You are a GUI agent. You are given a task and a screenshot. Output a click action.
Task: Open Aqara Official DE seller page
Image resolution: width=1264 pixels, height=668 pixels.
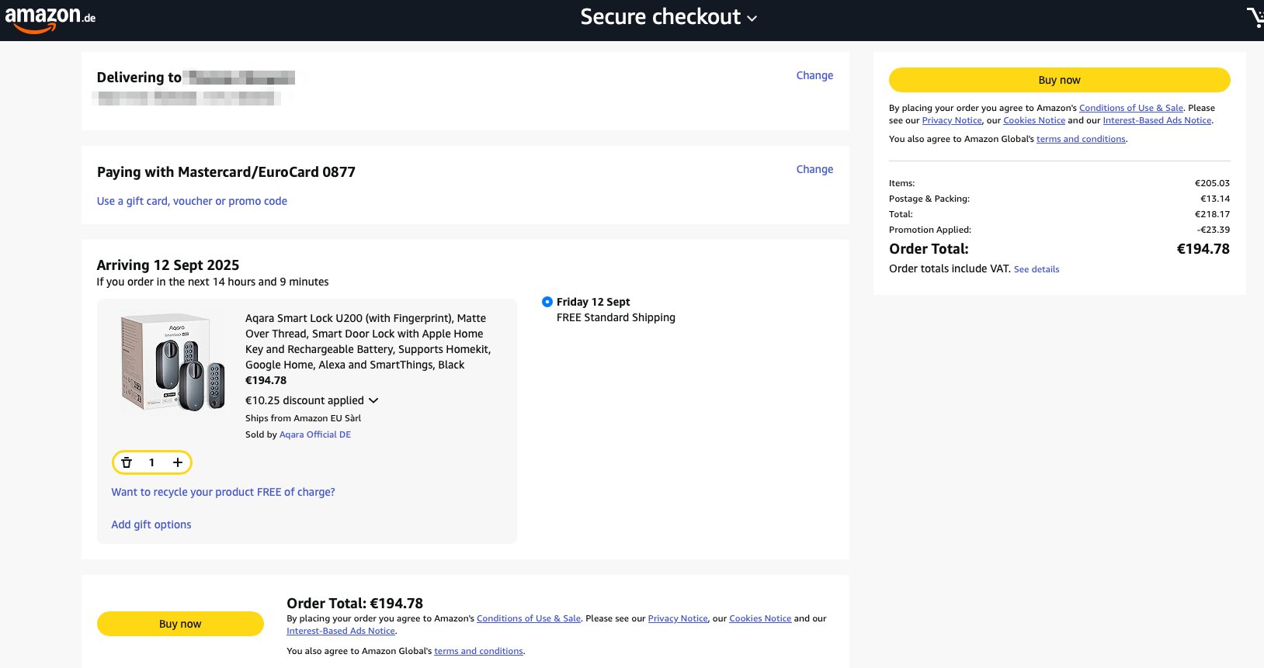(x=315, y=434)
